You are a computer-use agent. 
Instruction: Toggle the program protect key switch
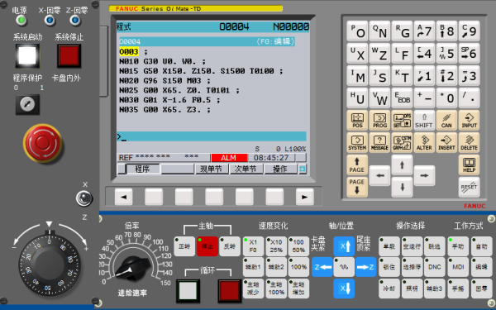27,104
